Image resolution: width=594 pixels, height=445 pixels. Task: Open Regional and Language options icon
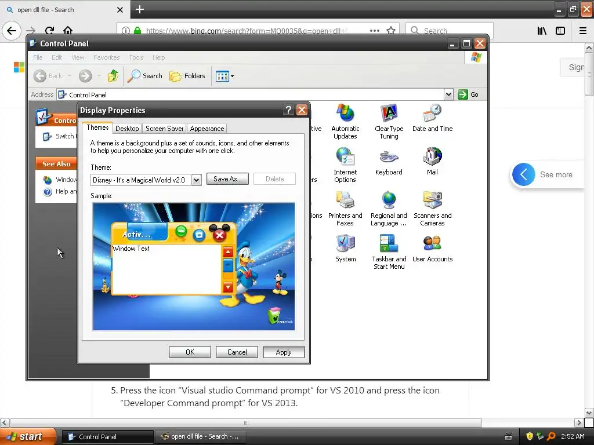(x=389, y=209)
